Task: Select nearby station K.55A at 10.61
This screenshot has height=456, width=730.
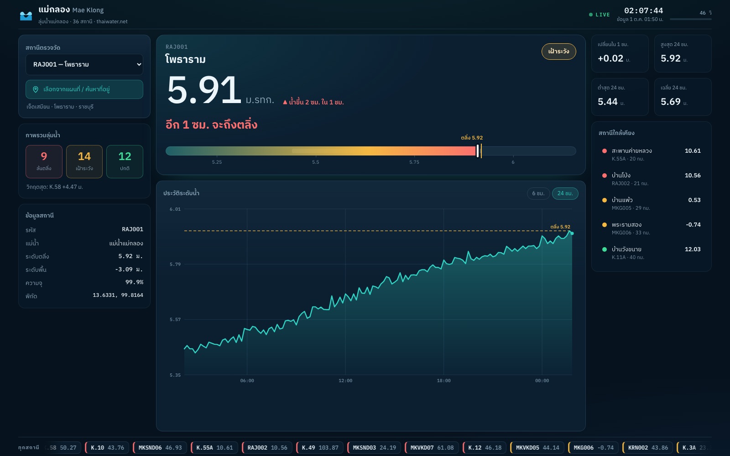Action: coord(651,155)
